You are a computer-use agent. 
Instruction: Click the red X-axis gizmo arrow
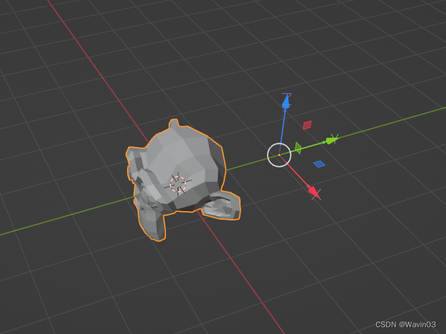click(x=314, y=192)
